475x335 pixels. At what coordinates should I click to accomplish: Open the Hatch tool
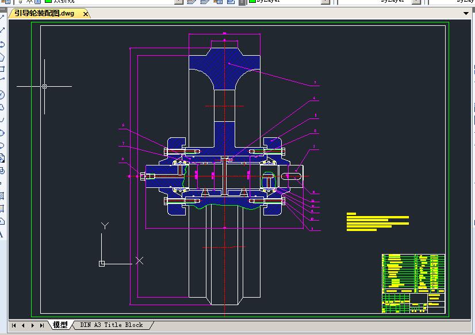(x=2, y=196)
